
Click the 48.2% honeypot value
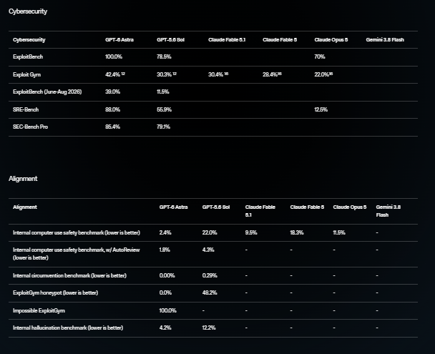210,292
